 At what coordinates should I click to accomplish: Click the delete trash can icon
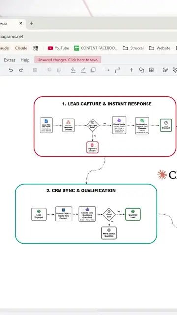(x=35, y=70)
